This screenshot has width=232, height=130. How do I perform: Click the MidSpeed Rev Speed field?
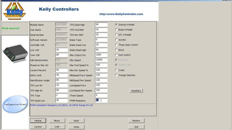(101, 80)
